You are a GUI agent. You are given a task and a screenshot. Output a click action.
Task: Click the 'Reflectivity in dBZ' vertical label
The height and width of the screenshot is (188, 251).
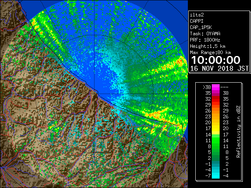tap(238, 132)
